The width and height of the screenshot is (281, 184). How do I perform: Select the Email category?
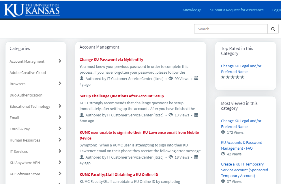14,118
